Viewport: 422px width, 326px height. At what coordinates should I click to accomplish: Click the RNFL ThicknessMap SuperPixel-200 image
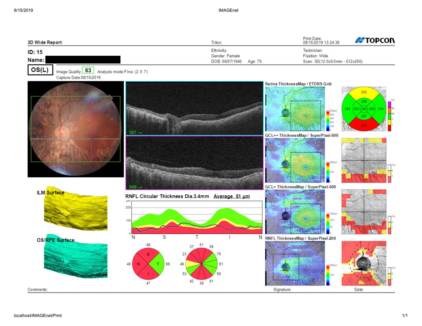tap(295, 263)
